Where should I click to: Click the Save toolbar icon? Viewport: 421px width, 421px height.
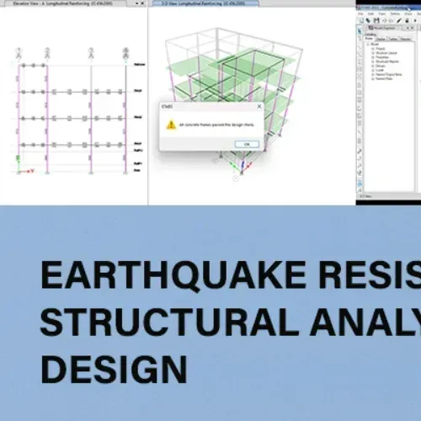376,20
